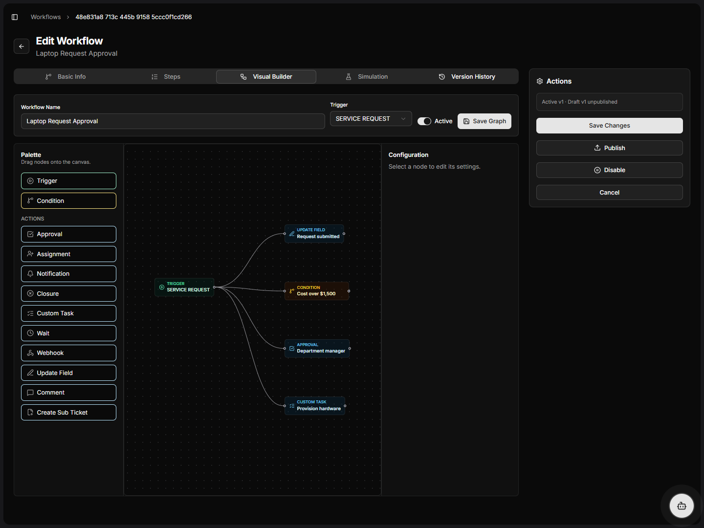704x528 pixels.
Task: Click the Wait palette clock icon
Action: (30, 333)
